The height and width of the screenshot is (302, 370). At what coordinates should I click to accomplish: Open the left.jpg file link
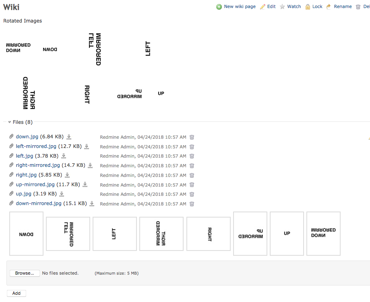(x=25, y=156)
